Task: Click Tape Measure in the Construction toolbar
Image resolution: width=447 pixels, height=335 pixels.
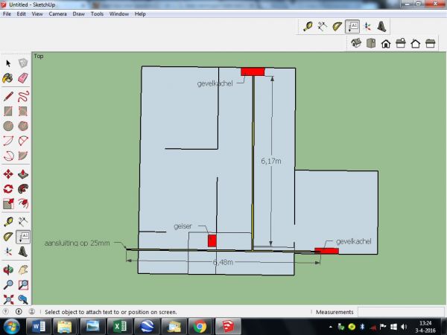Action: coord(308,27)
